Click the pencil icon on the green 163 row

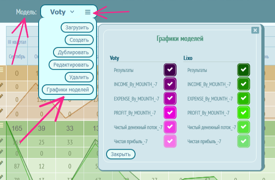click(x=2, y=141)
